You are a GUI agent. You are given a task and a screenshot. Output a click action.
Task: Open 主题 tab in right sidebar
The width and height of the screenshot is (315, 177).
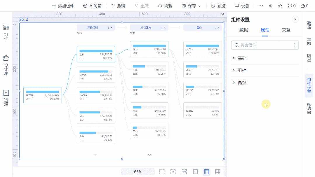[309, 41]
